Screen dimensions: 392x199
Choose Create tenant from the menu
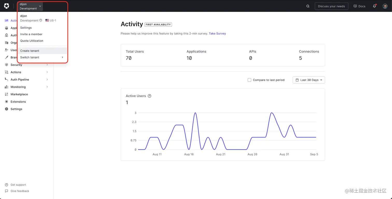coord(30,51)
